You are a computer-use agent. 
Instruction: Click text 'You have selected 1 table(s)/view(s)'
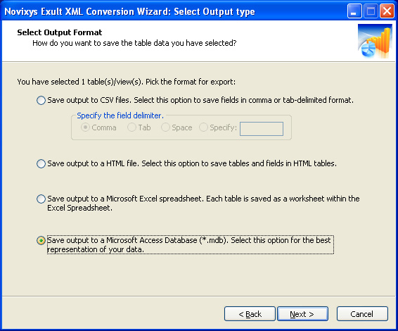(x=80, y=82)
